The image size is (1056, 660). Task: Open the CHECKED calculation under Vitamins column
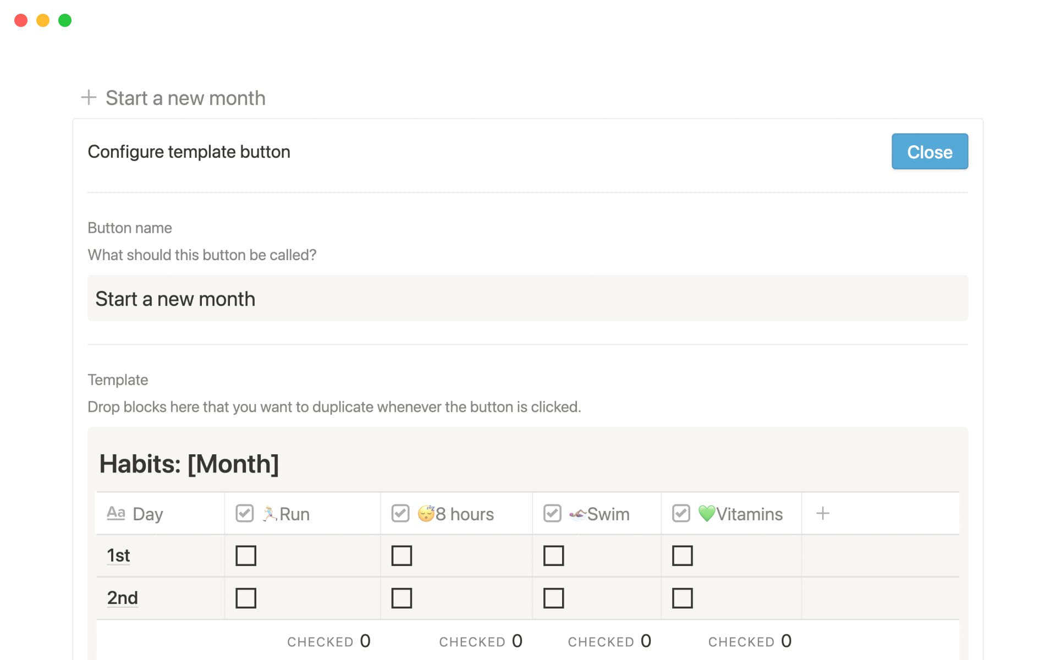click(x=751, y=641)
